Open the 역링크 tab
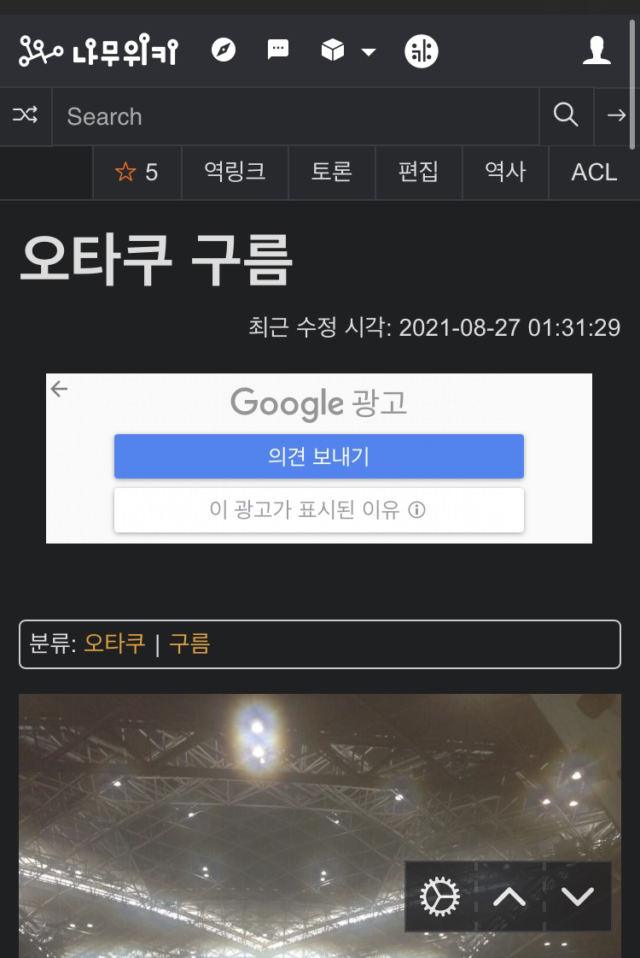Image resolution: width=640 pixels, height=958 pixels. 235,173
